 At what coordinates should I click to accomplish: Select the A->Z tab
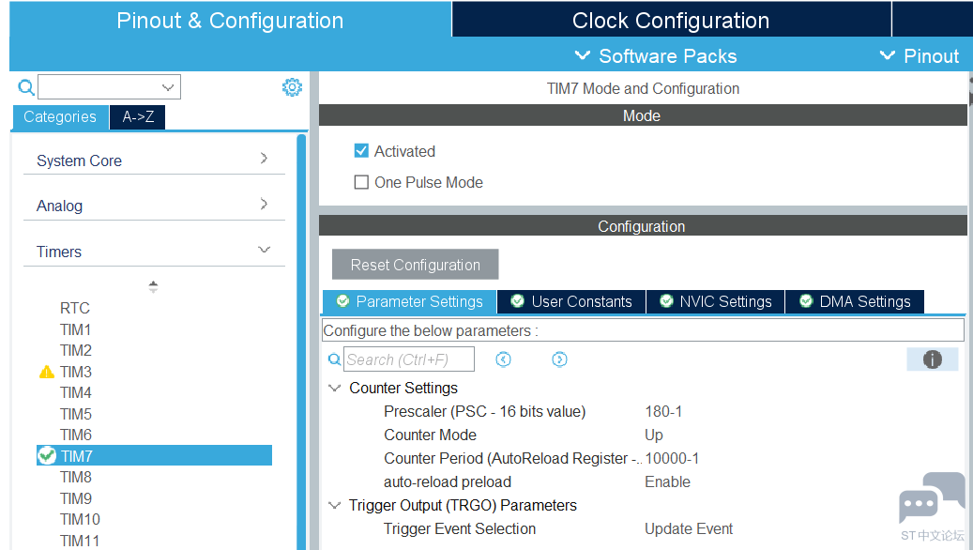tap(138, 116)
